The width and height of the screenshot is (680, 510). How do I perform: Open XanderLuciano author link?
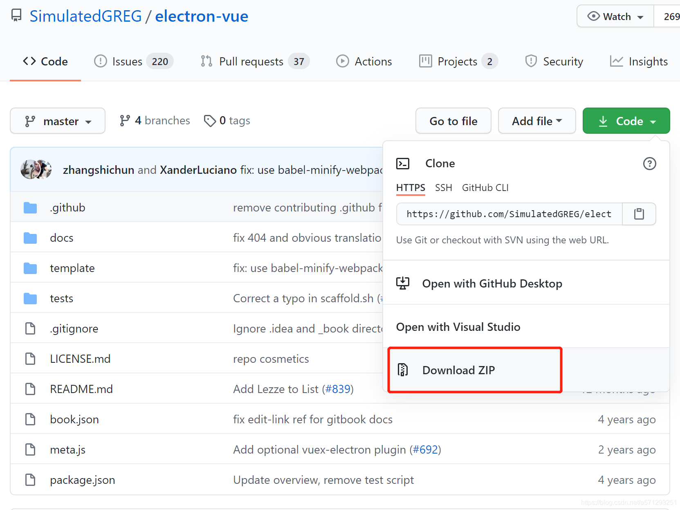(x=198, y=170)
